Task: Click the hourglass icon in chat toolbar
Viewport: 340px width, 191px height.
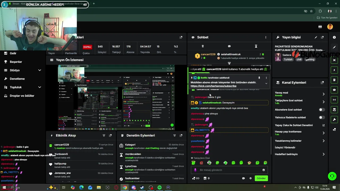Action: (x=256, y=46)
